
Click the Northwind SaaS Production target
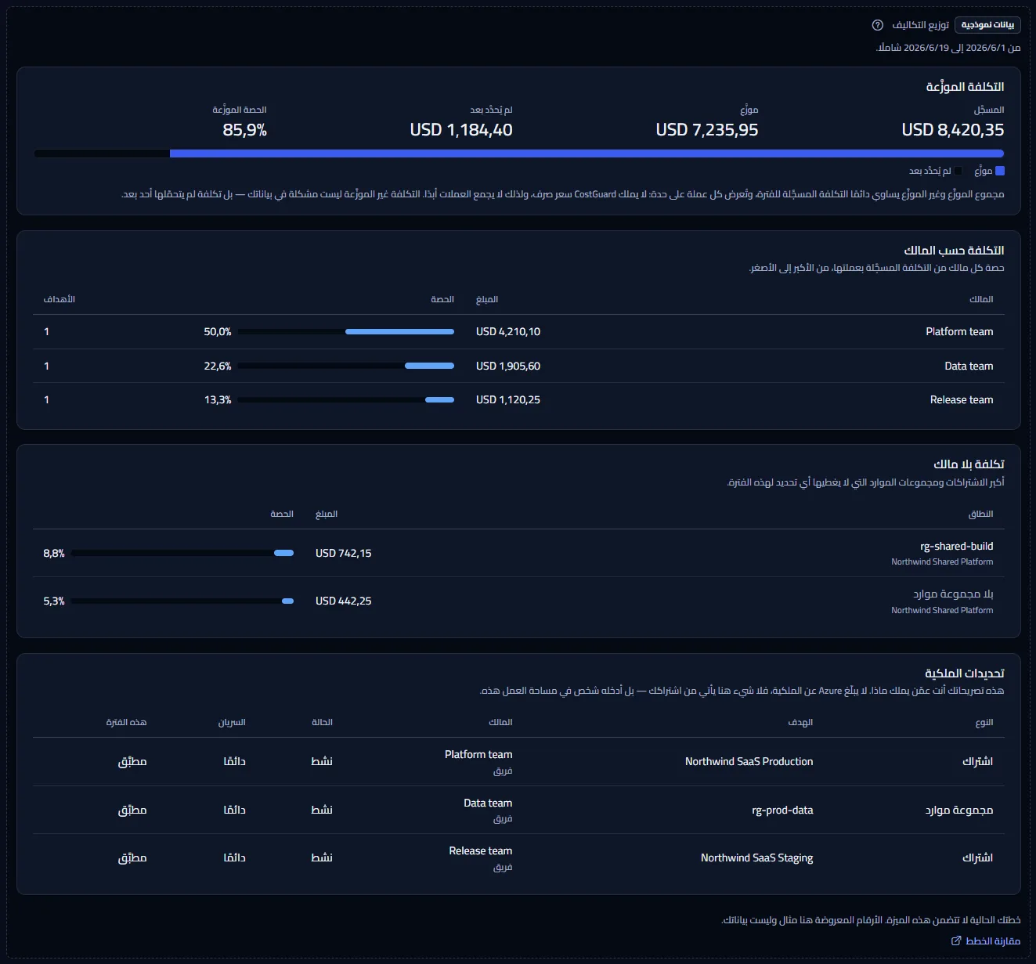click(749, 762)
